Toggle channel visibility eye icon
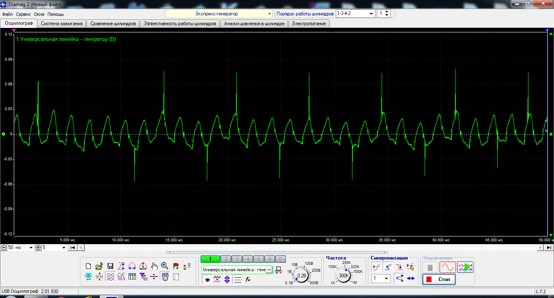This screenshot has height=298, width=554. [207, 279]
